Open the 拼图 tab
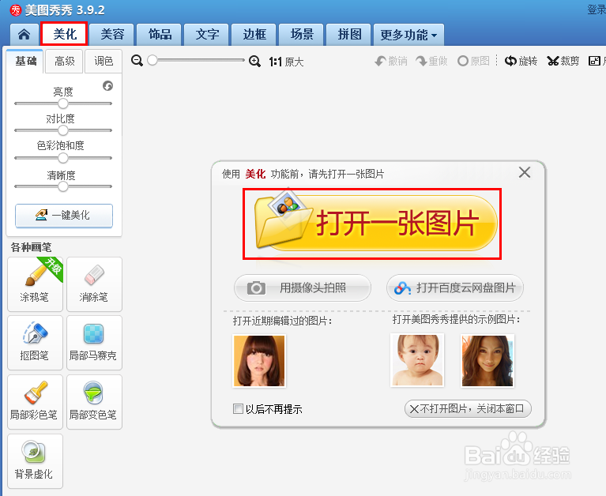606x496 pixels. coord(349,35)
